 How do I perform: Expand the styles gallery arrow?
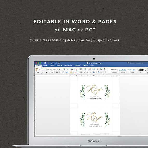(145, 71)
